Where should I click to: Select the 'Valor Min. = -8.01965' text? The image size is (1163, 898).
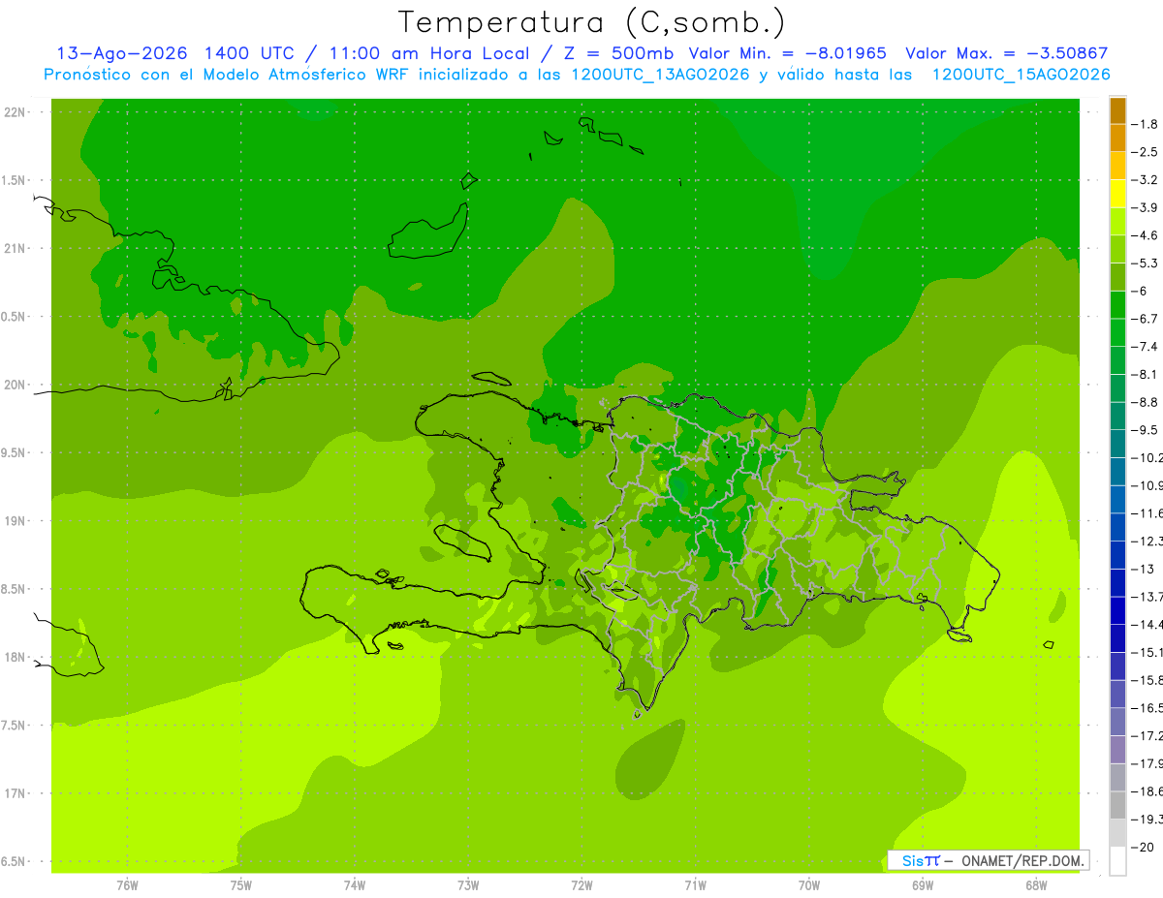[787, 53]
